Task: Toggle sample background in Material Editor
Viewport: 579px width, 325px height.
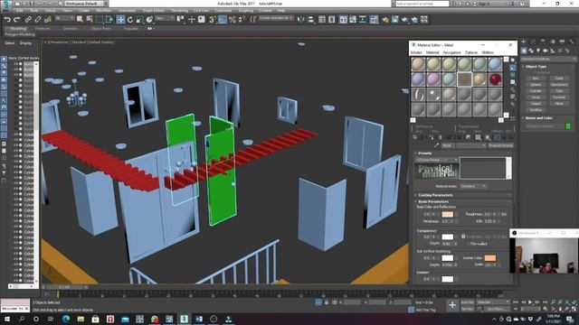Action: (x=513, y=75)
